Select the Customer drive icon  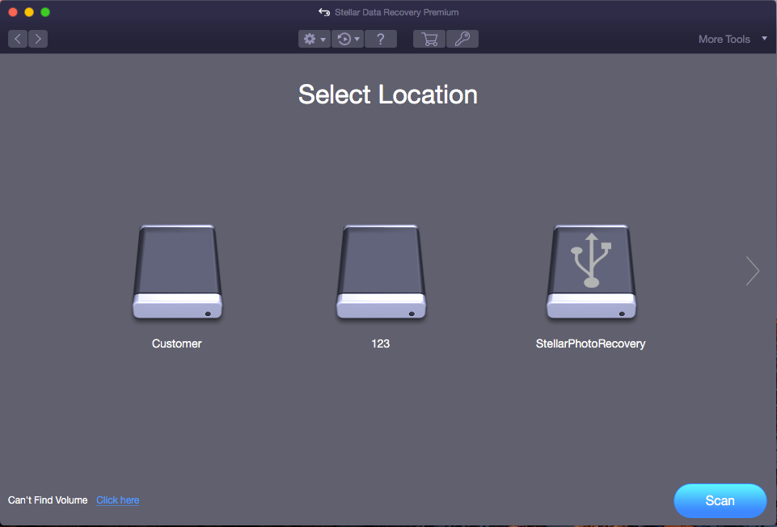click(177, 272)
